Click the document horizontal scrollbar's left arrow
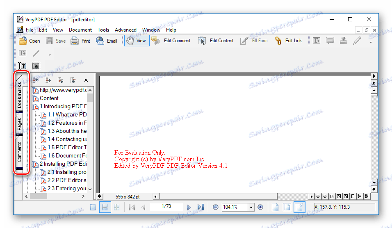 [x=155, y=196]
